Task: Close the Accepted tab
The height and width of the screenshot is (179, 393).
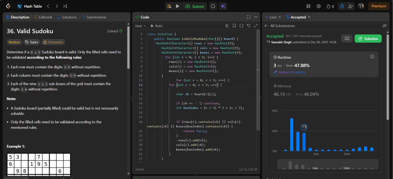Action: tap(309, 17)
